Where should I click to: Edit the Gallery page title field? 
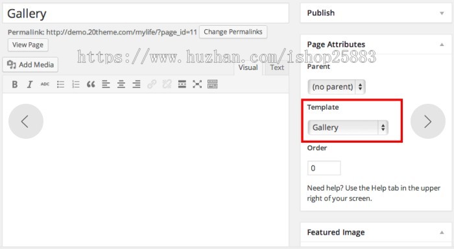click(x=146, y=14)
